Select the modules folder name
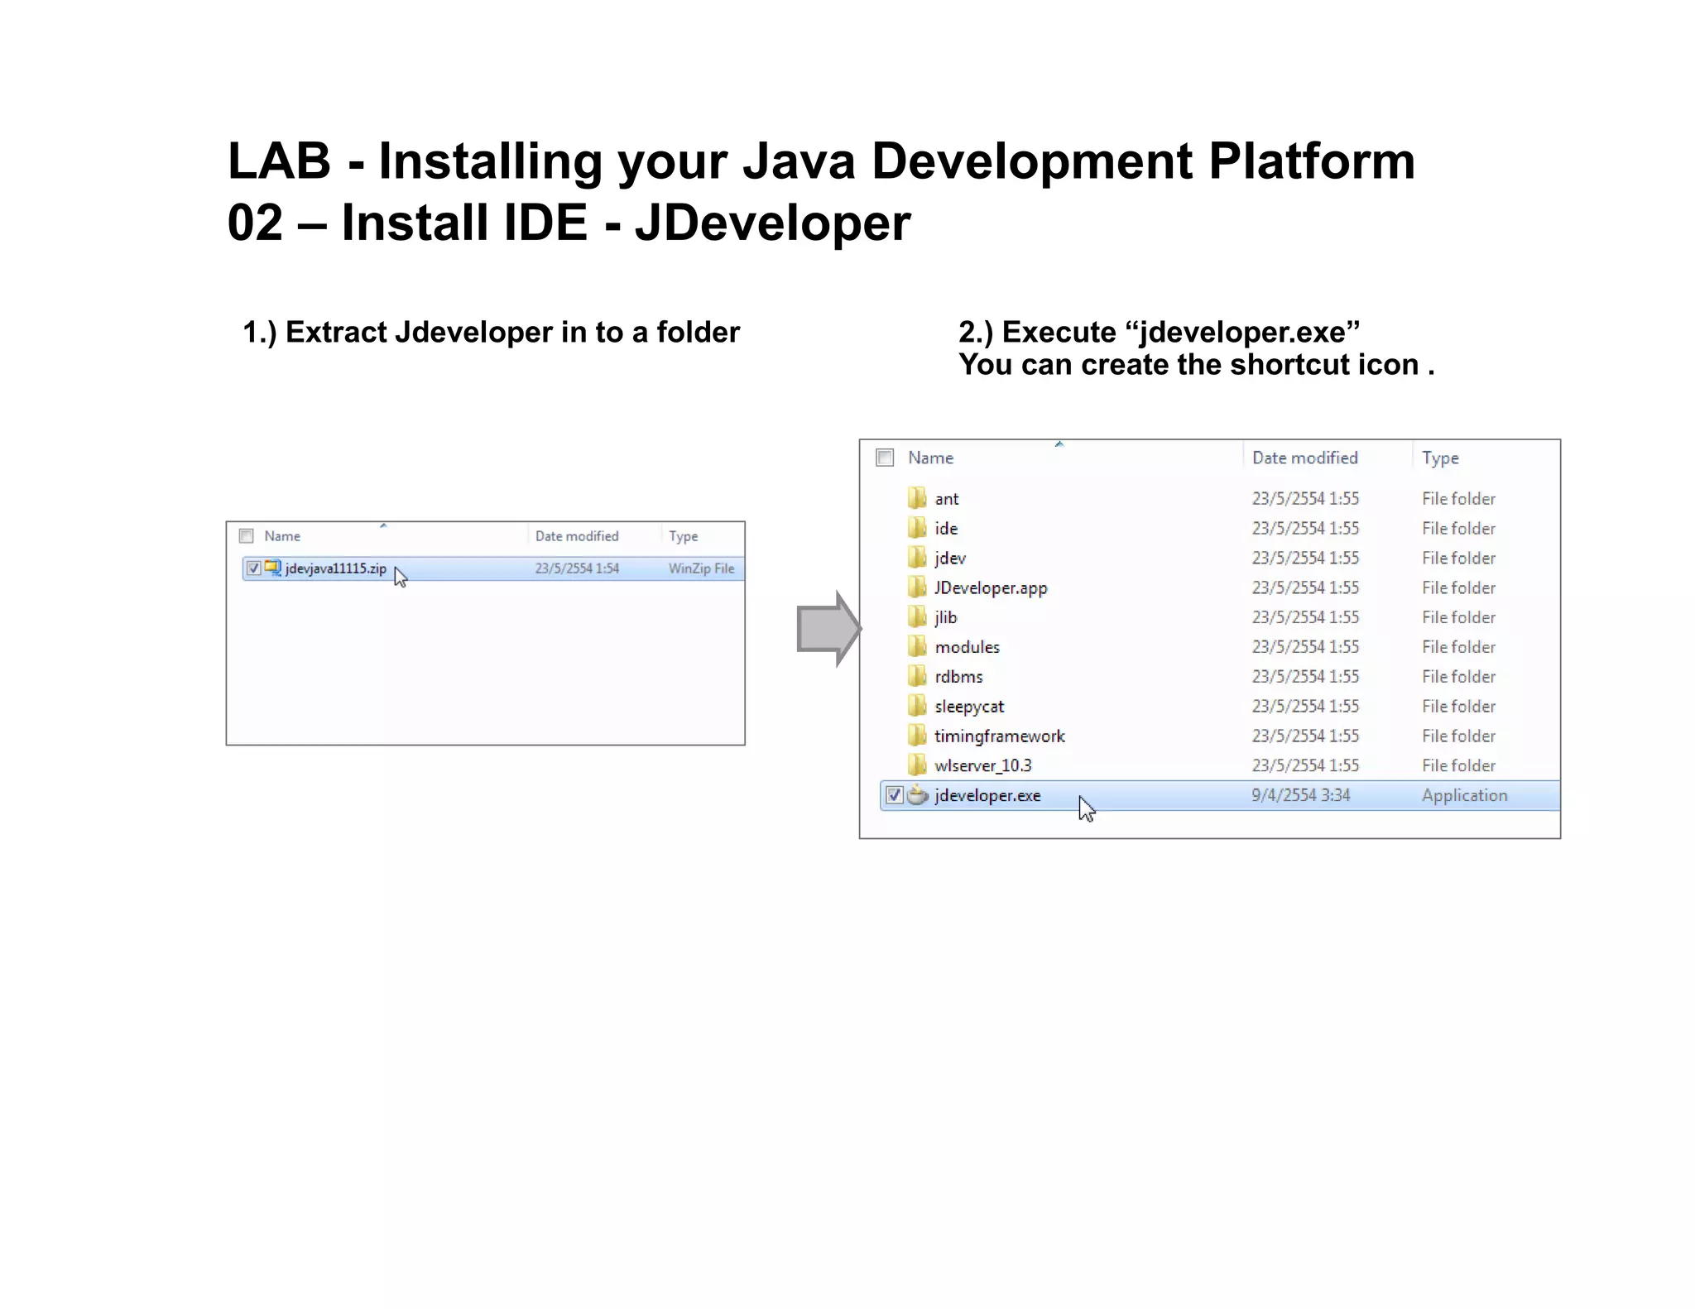1695x1309 pixels. (967, 647)
